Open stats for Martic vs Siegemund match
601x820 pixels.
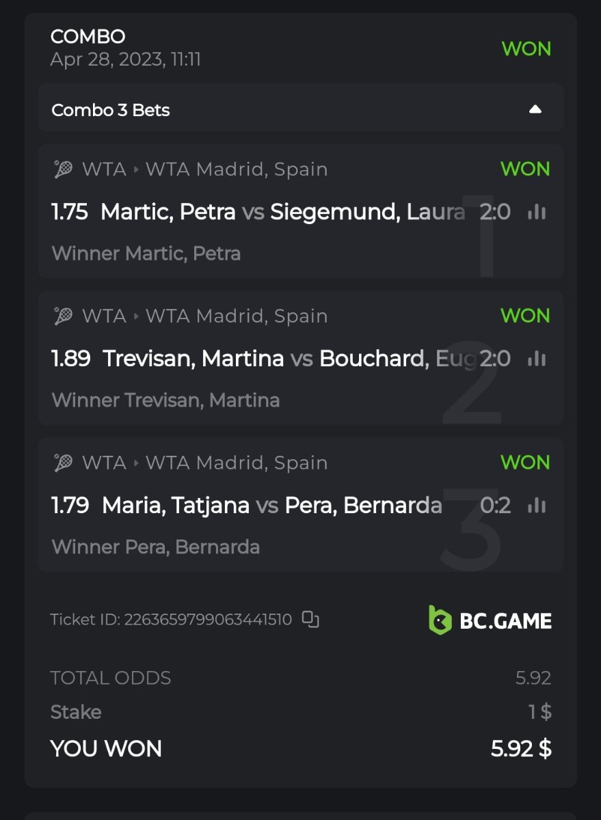[x=537, y=213]
